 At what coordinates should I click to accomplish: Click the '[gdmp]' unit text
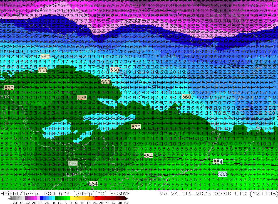pos(84,194)
